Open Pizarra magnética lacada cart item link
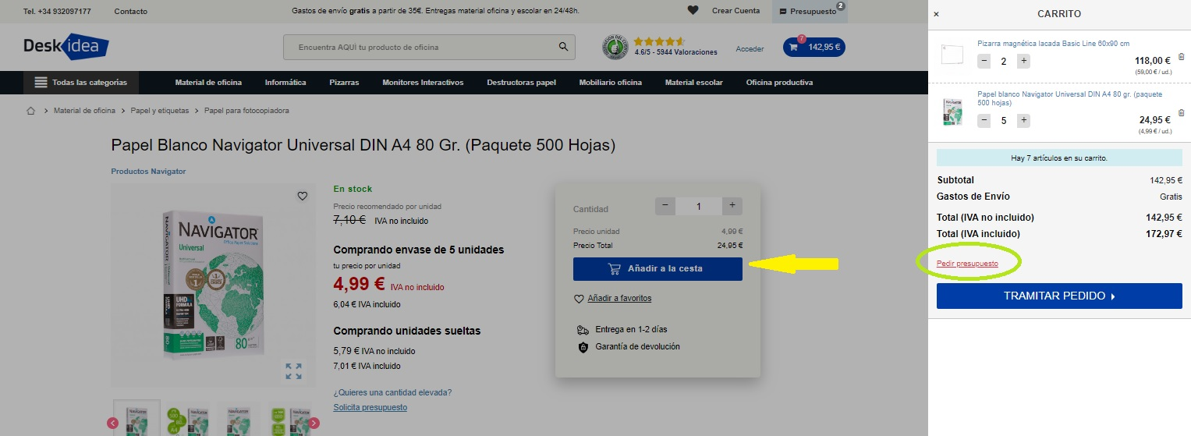This screenshot has height=436, width=1191. pyautogui.click(x=1053, y=44)
